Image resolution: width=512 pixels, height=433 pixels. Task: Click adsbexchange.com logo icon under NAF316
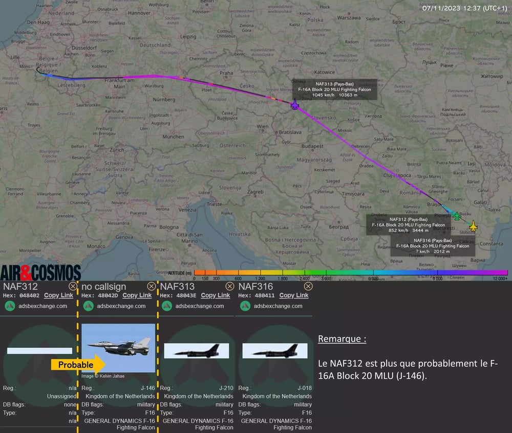pyautogui.click(x=245, y=306)
